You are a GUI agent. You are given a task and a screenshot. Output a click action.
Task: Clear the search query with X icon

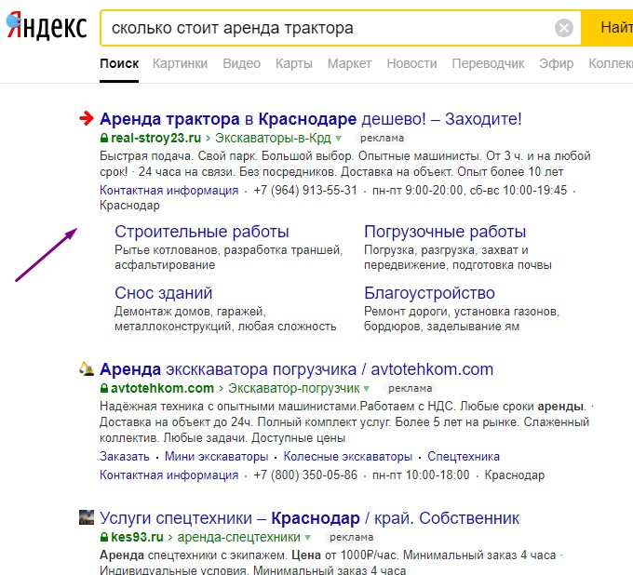564,28
